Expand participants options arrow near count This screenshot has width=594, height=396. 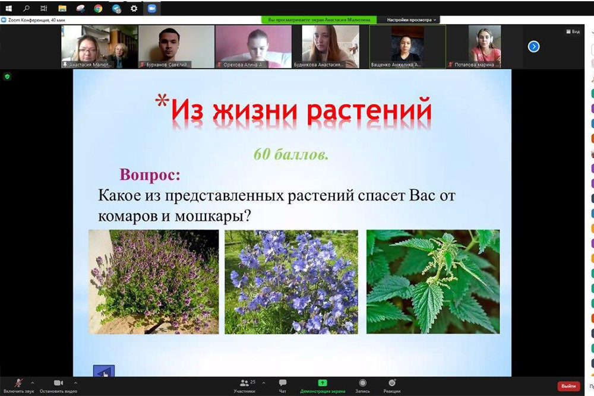tap(264, 383)
